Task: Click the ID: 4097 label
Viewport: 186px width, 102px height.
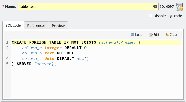Action: click(x=167, y=7)
